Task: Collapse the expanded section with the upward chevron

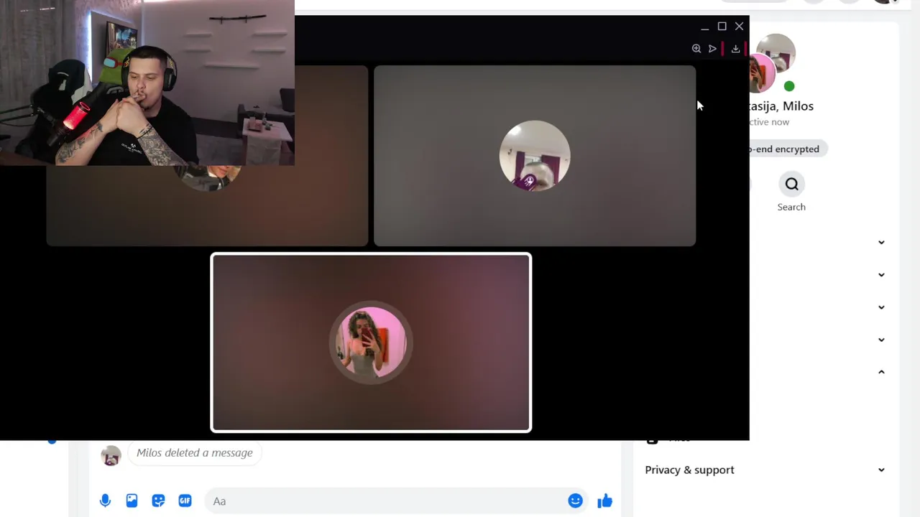Action: click(x=881, y=372)
